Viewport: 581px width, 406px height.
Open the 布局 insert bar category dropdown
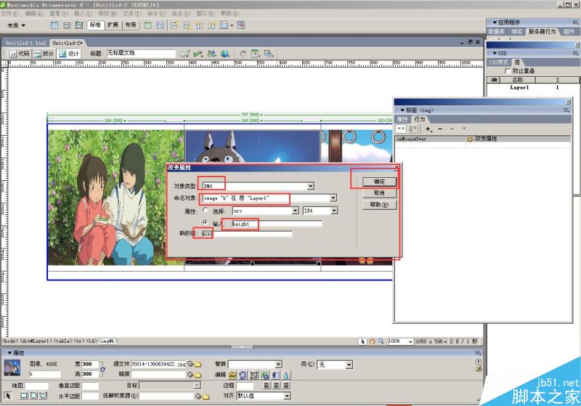(x=16, y=25)
